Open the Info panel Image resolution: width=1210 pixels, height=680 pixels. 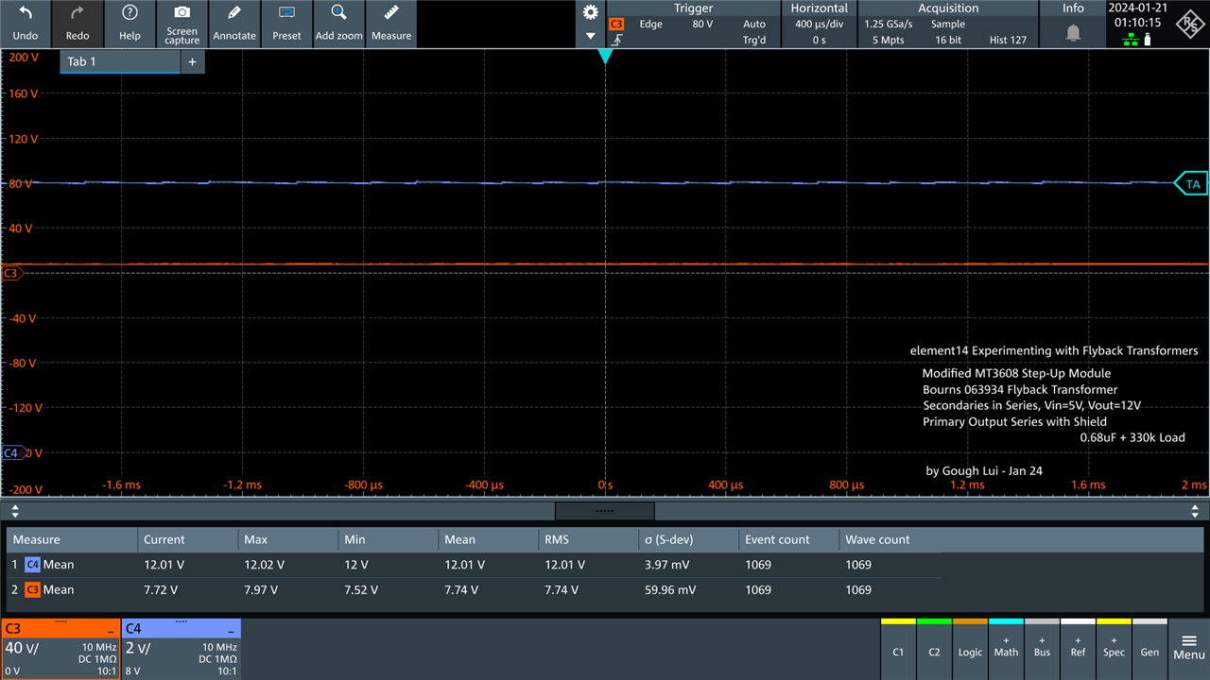click(x=1073, y=24)
